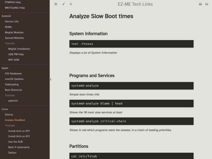Open Debian tutorial
Screen dimensions: 212x159
coord(12,152)
